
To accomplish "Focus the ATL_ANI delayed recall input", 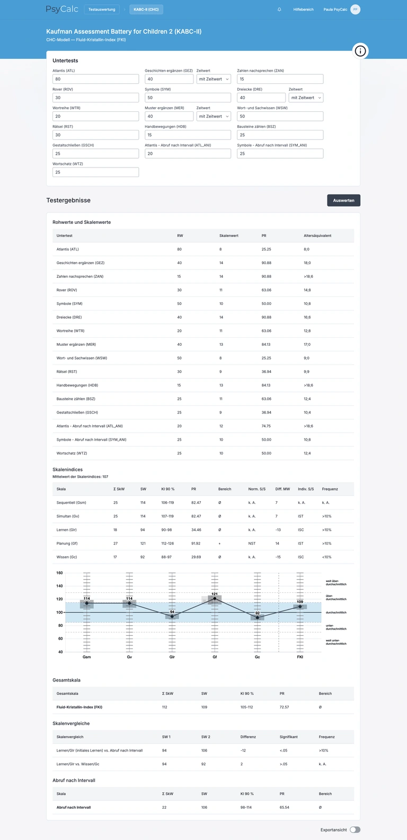I will [188, 153].
